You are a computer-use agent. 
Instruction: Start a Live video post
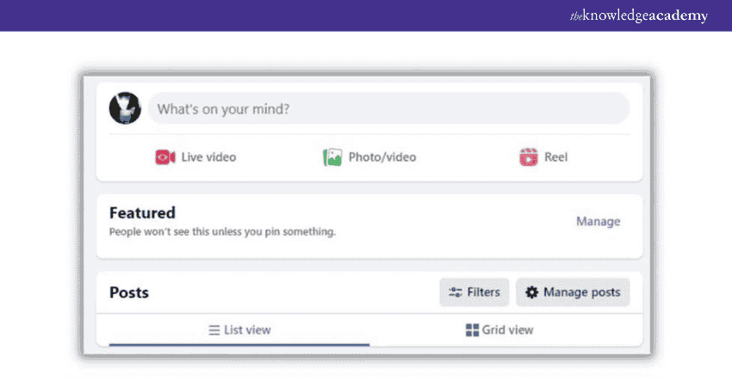pyautogui.click(x=208, y=157)
